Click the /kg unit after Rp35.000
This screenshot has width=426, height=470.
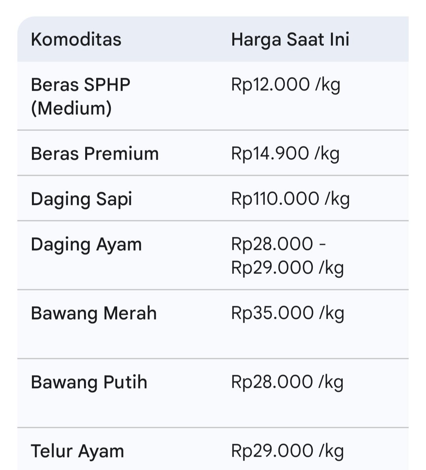[332, 313]
